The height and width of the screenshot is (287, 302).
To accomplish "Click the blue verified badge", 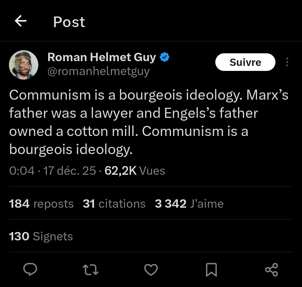I will pyautogui.click(x=165, y=57).
